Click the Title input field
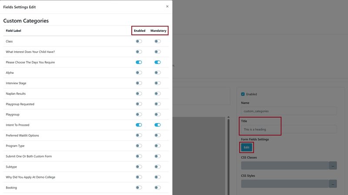This screenshot has height=195, width=348. pos(289,129)
